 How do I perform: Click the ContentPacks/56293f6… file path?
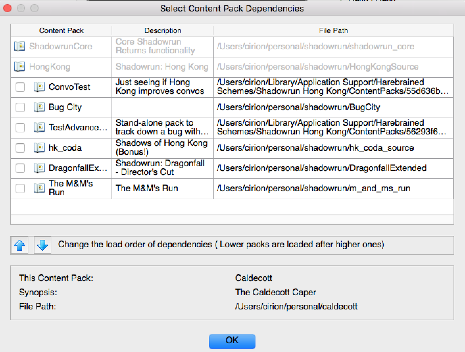point(332,127)
